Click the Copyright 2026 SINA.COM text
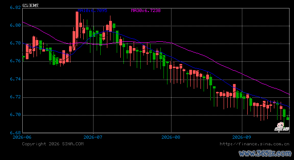Image resolution: width=294 pixels, height=160 pixels. [53, 144]
